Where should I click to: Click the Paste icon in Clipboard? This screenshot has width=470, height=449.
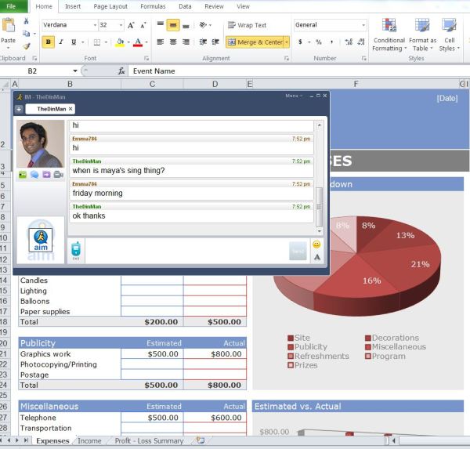(x=9, y=30)
